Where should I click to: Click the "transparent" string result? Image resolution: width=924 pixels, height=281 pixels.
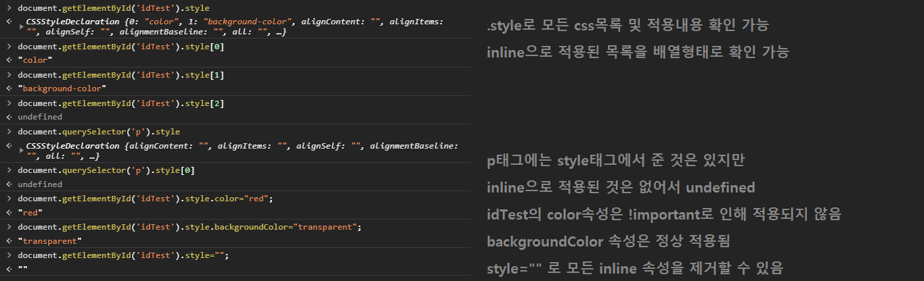(x=49, y=241)
